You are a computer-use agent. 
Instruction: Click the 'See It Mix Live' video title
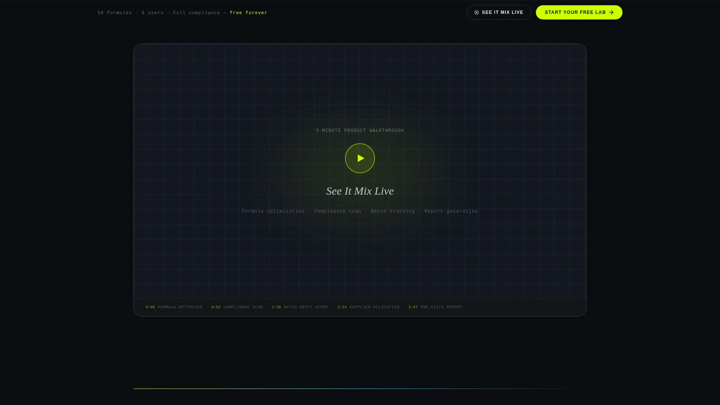(360, 191)
